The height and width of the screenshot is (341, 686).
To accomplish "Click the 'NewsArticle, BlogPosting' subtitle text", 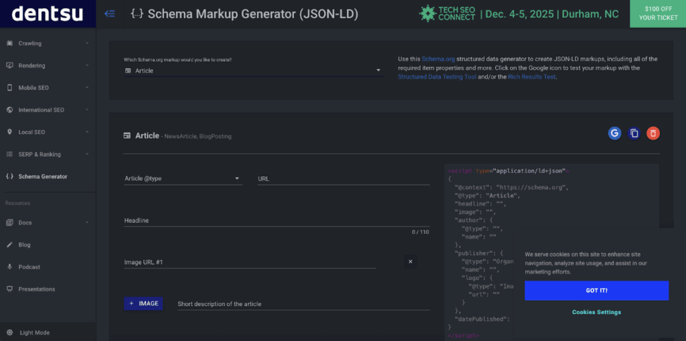I will click(x=198, y=137).
